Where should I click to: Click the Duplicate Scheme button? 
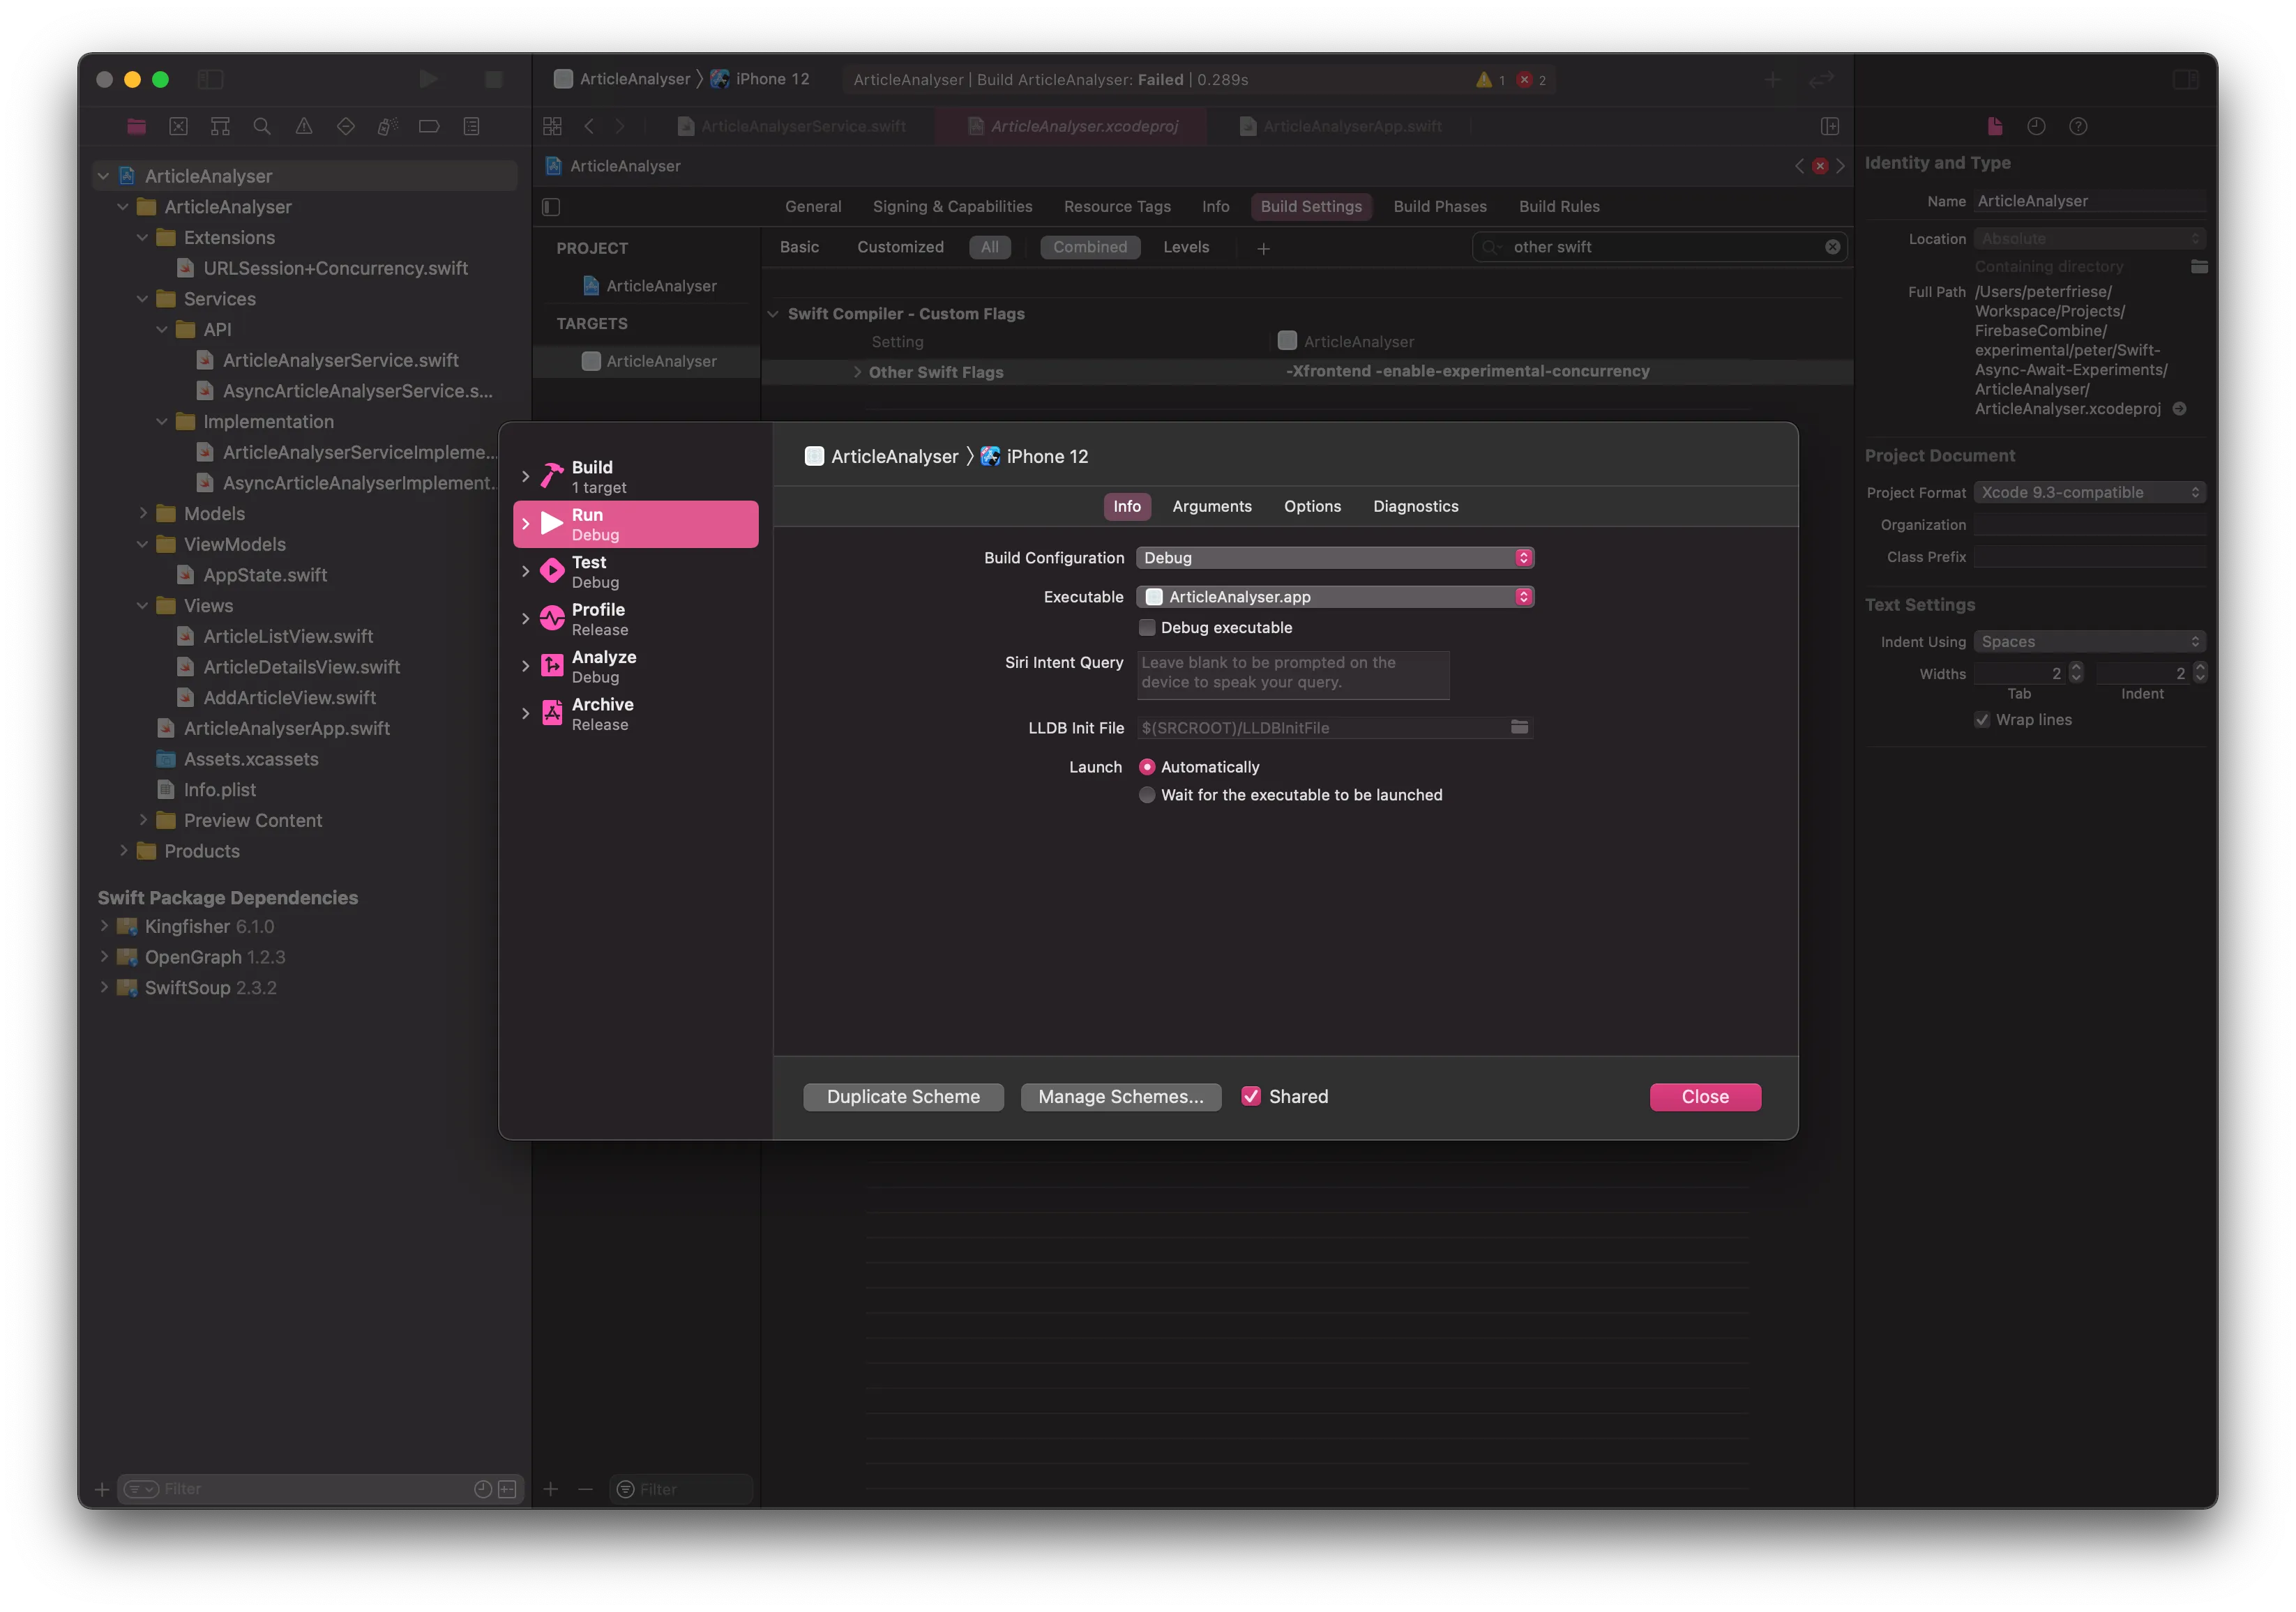click(902, 1096)
